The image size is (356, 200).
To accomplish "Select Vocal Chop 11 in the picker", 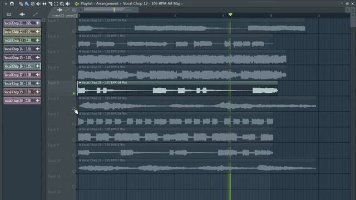I will click(22, 23).
